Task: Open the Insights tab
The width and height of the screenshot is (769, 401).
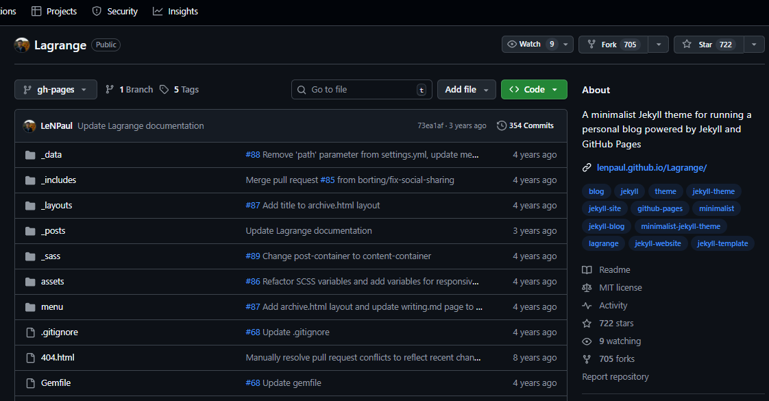Action: coord(175,11)
